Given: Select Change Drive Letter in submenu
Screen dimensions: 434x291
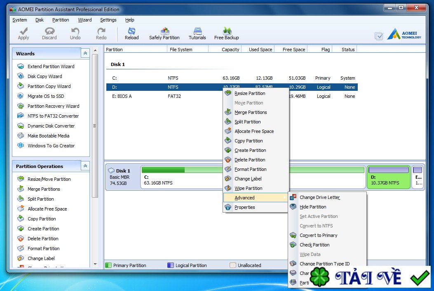Looking at the screenshot, I should (x=319, y=197).
